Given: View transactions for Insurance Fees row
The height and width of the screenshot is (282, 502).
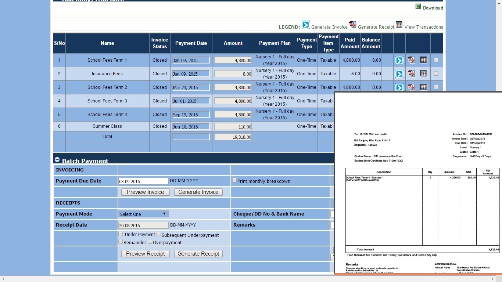Looking at the screenshot, I should click(423, 74).
